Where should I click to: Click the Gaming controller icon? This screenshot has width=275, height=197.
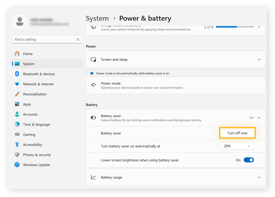[x=17, y=135]
